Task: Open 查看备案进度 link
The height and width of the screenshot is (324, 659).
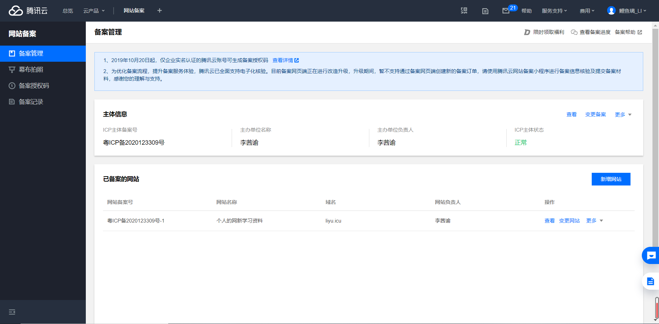Action: point(595,32)
